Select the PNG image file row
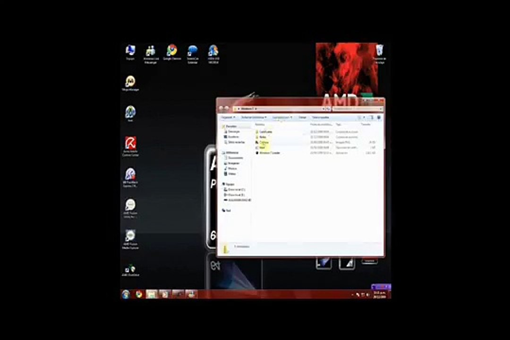This screenshot has height=340, width=510. point(315,142)
